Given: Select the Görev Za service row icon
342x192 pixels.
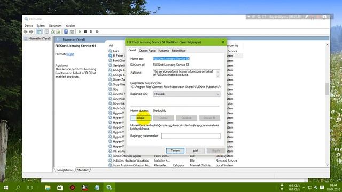Looking at the screenshot, I should 111,79.
